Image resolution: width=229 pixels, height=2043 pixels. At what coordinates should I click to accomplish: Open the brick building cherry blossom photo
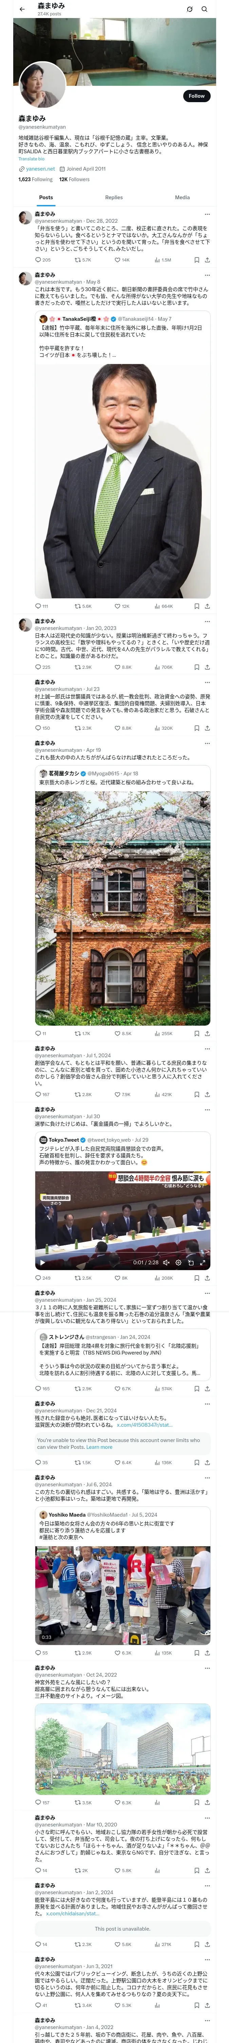tap(122, 907)
